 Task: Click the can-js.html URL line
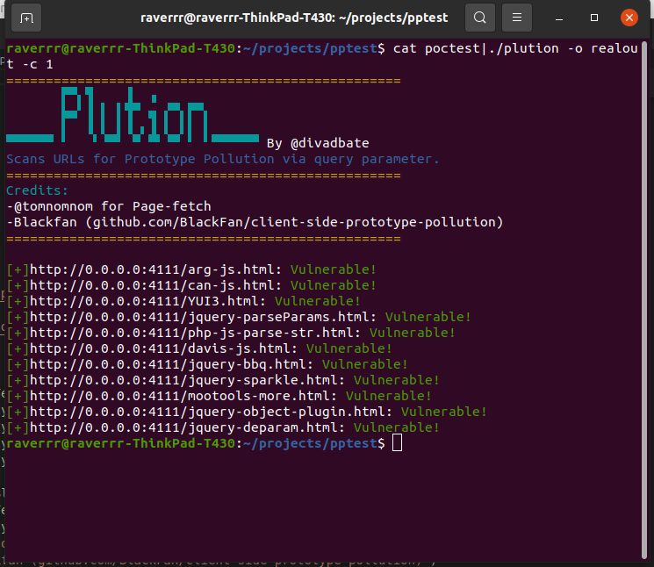(191, 285)
